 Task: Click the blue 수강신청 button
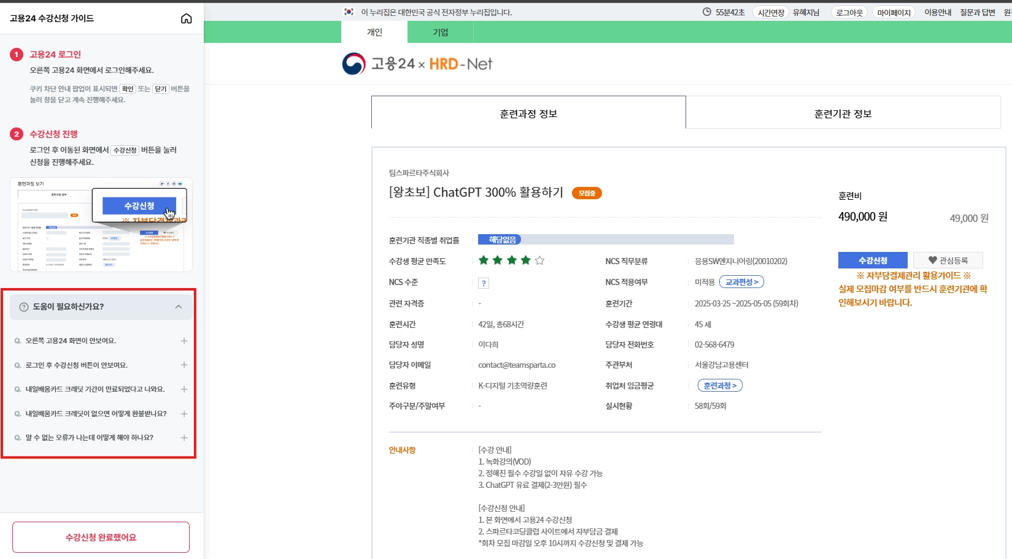(x=873, y=260)
